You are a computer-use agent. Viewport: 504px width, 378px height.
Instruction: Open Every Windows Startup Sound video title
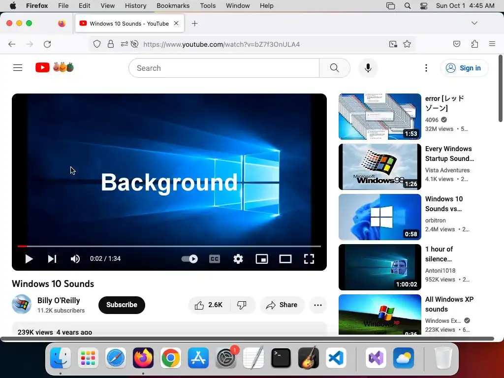[x=449, y=154]
